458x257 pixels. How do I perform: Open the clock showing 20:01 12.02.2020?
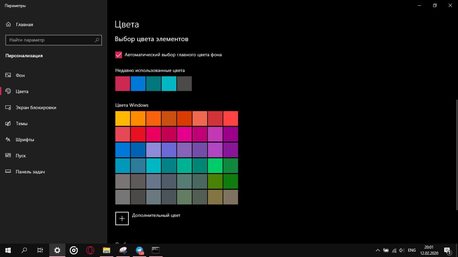pos(428,250)
